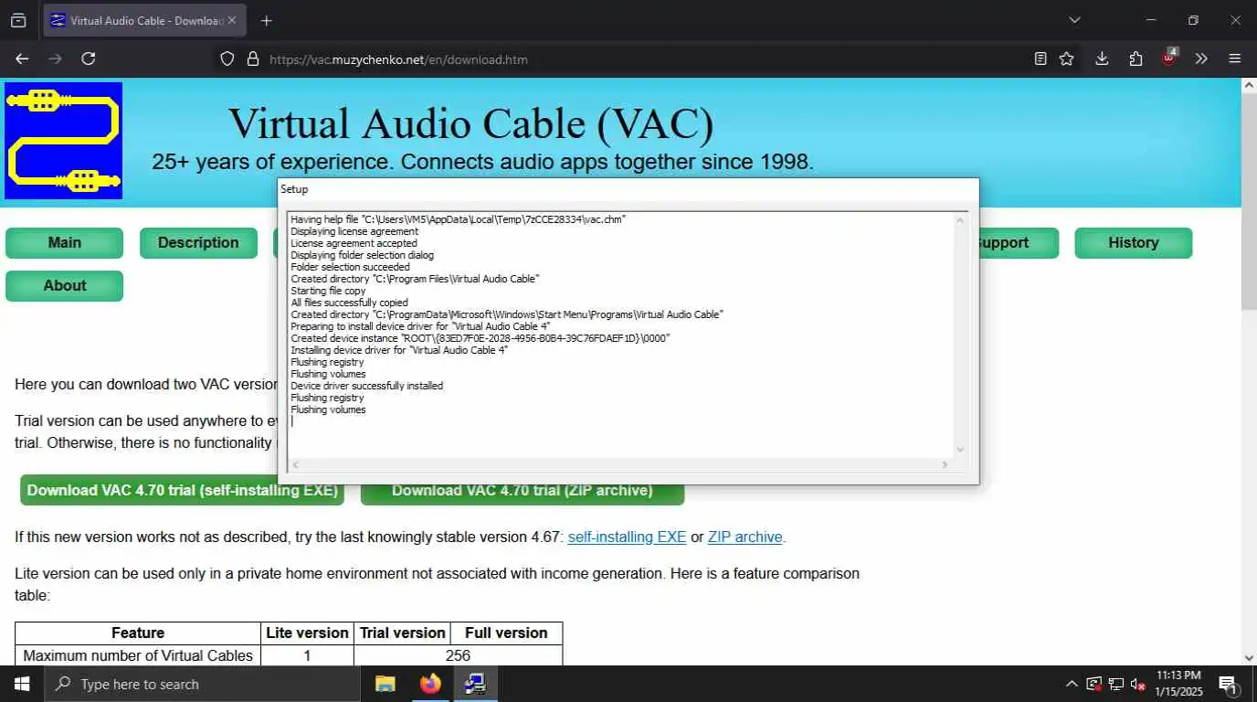Click the webpage scroll down arrow
Screen dimensions: 1257x702
1249,657
